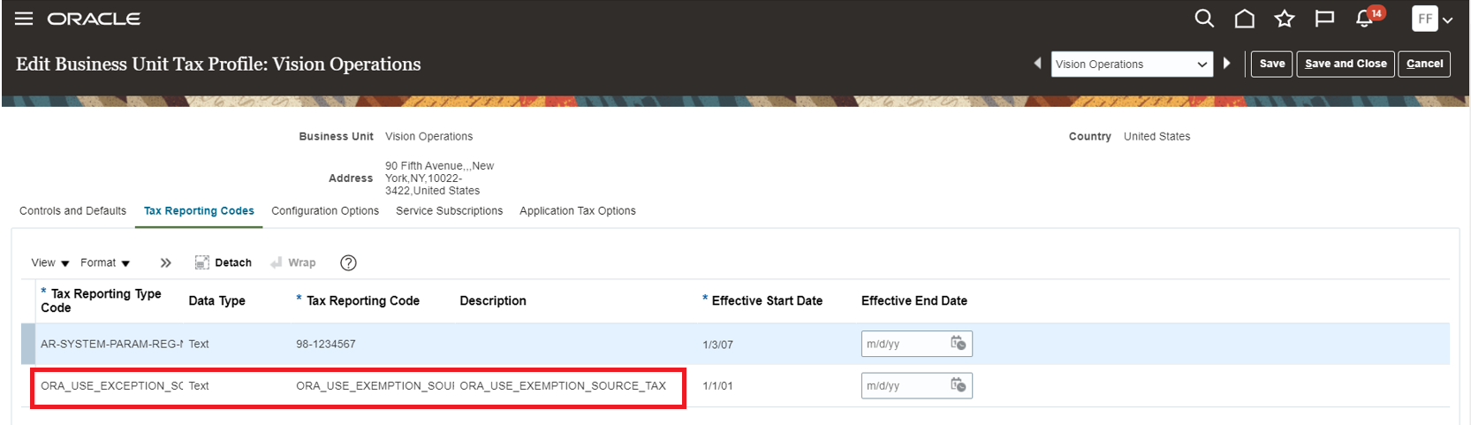Switch to Configuration Options tab
1471x425 pixels.
[325, 210]
